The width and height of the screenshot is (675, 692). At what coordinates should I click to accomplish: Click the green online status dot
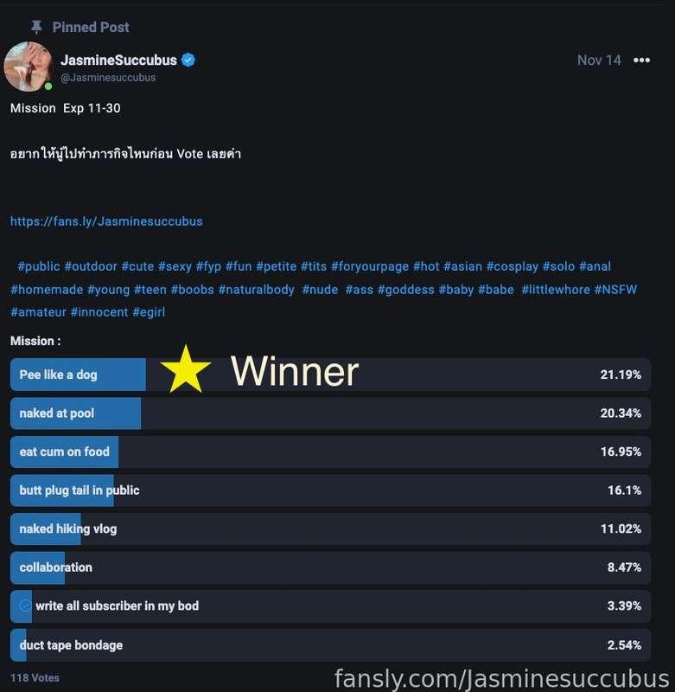pyautogui.click(x=48, y=86)
